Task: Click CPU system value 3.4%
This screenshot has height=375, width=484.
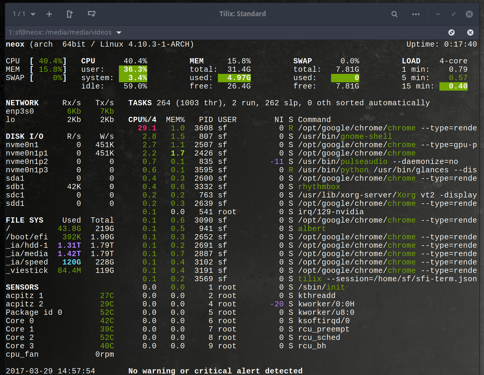Action: pos(133,78)
